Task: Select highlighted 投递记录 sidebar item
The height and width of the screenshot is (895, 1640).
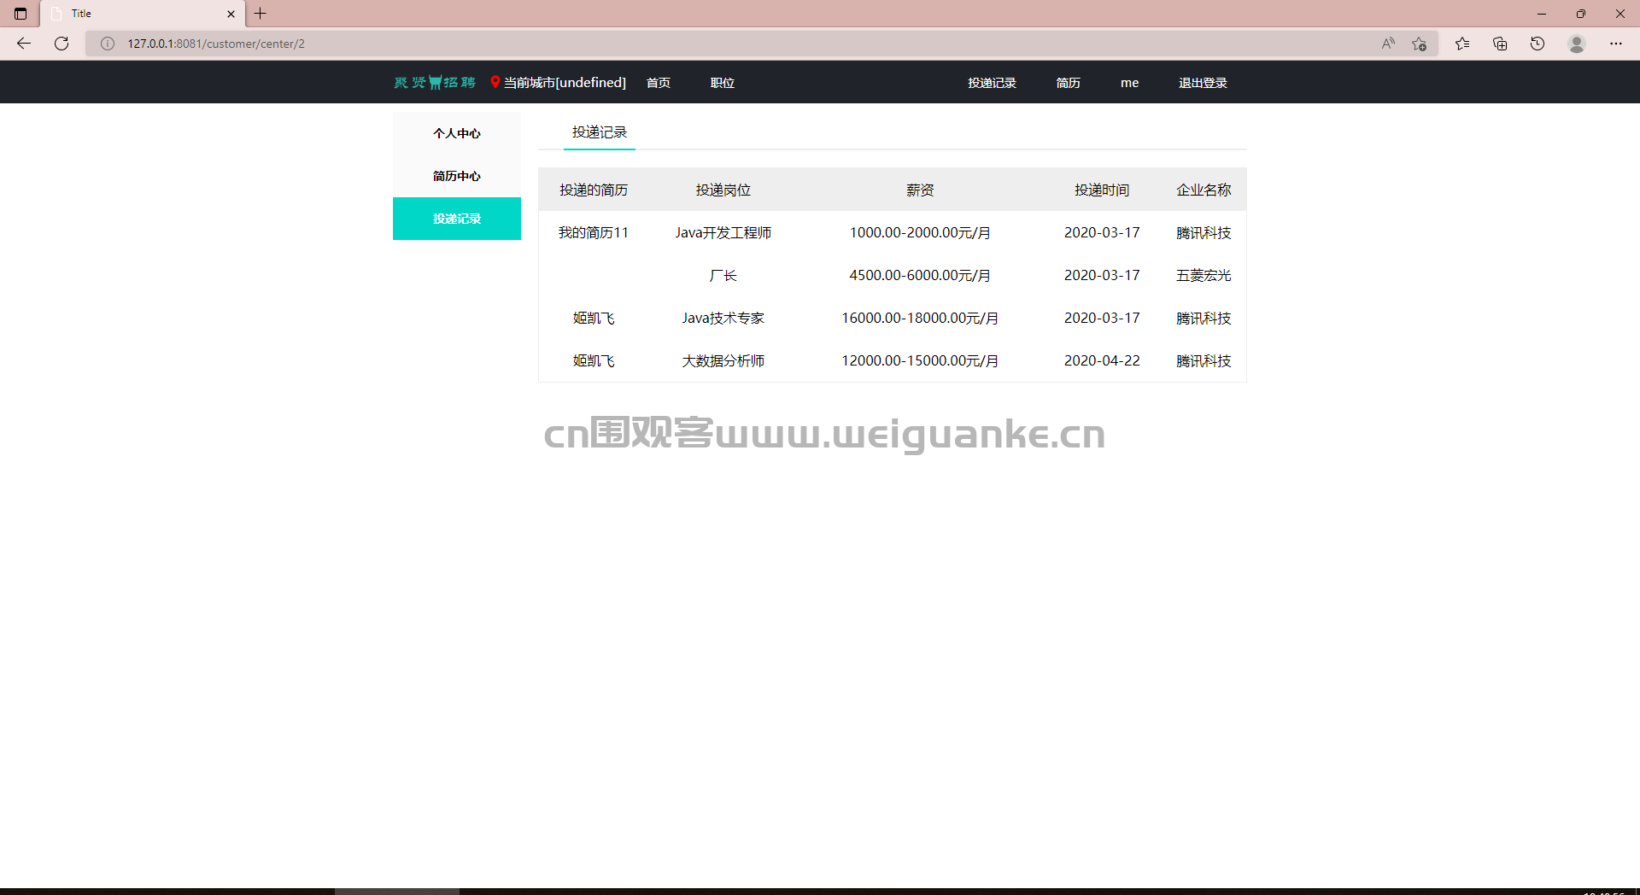Action: coord(457,219)
